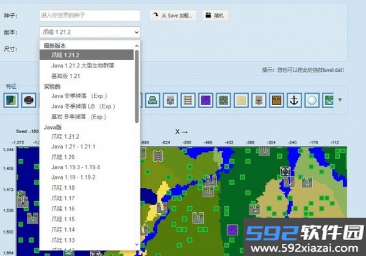366x256 pixels.
Task: Choose Java 1.21.2 大型生物群落 option
Action: [x=87, y=66]
